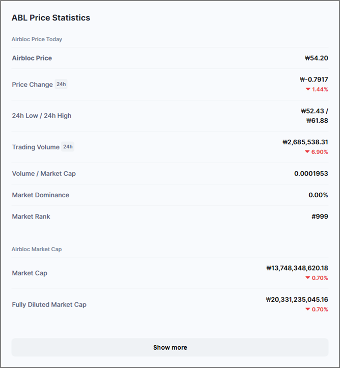
Task: Click Fully Diluted Market Cap down arrow
Action: pyautogui.click(x=307, y=309)
